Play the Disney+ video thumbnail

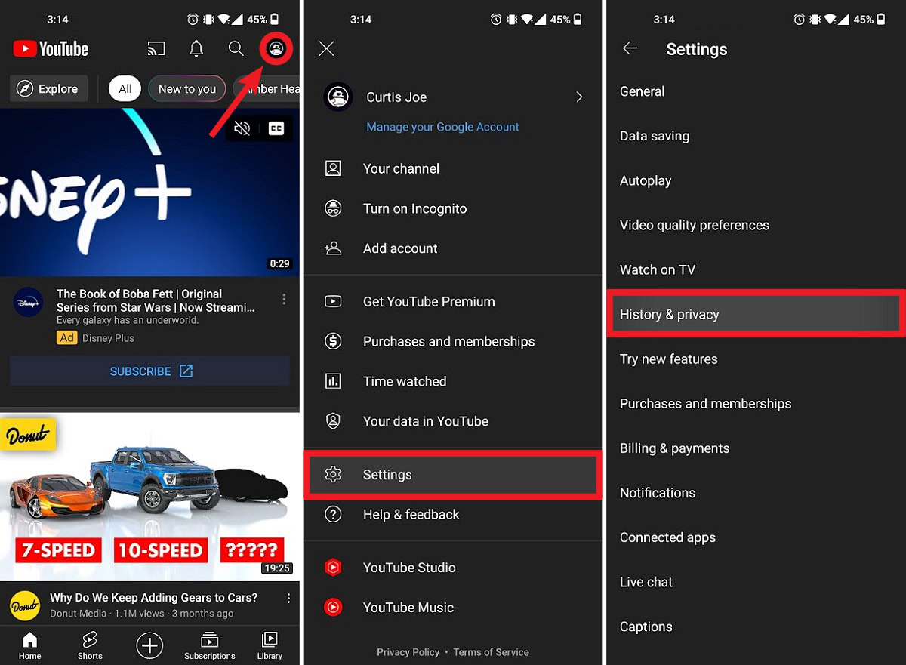[149, 192]
